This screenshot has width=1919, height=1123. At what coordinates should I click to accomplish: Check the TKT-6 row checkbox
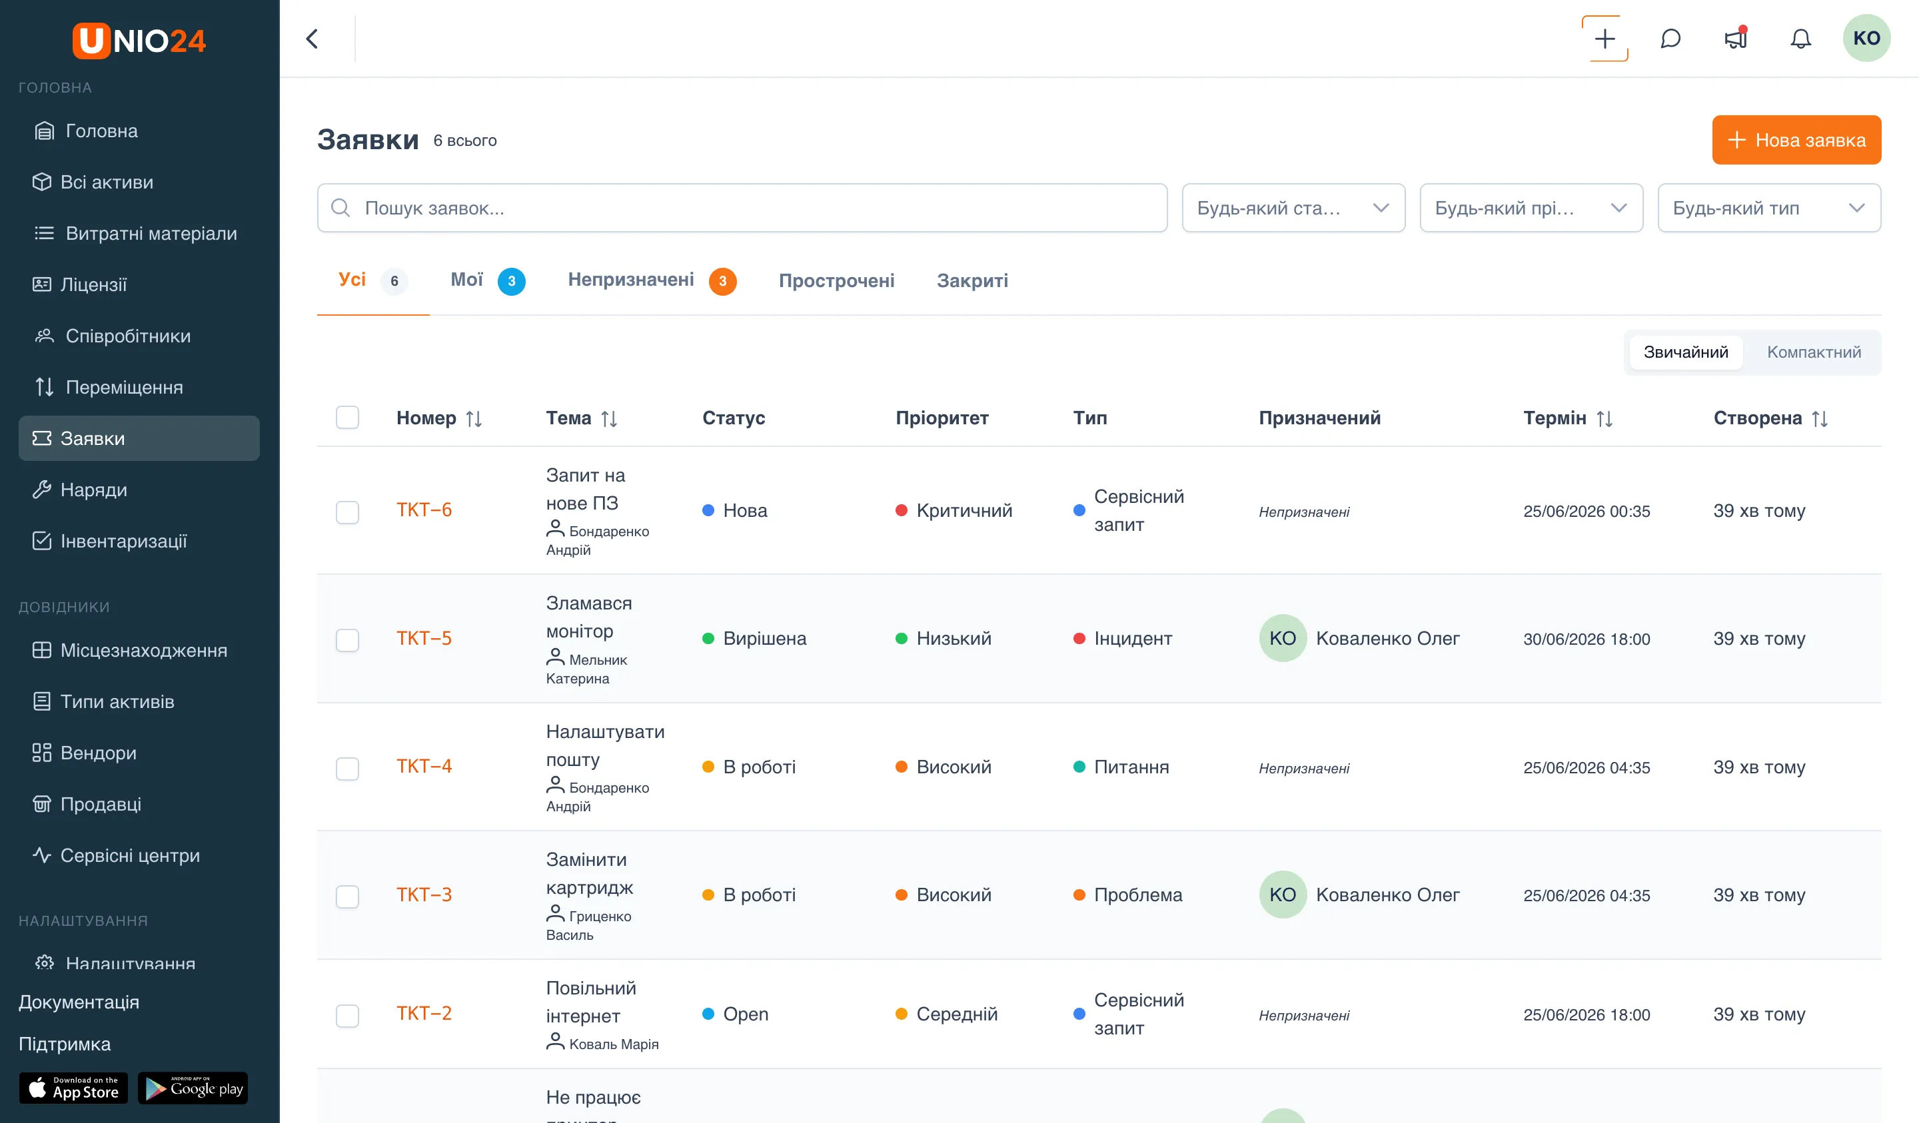[x=347, y=512]
